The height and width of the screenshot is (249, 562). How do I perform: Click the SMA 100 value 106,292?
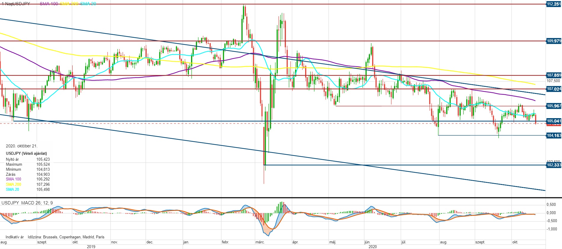(x=43, y=179)
